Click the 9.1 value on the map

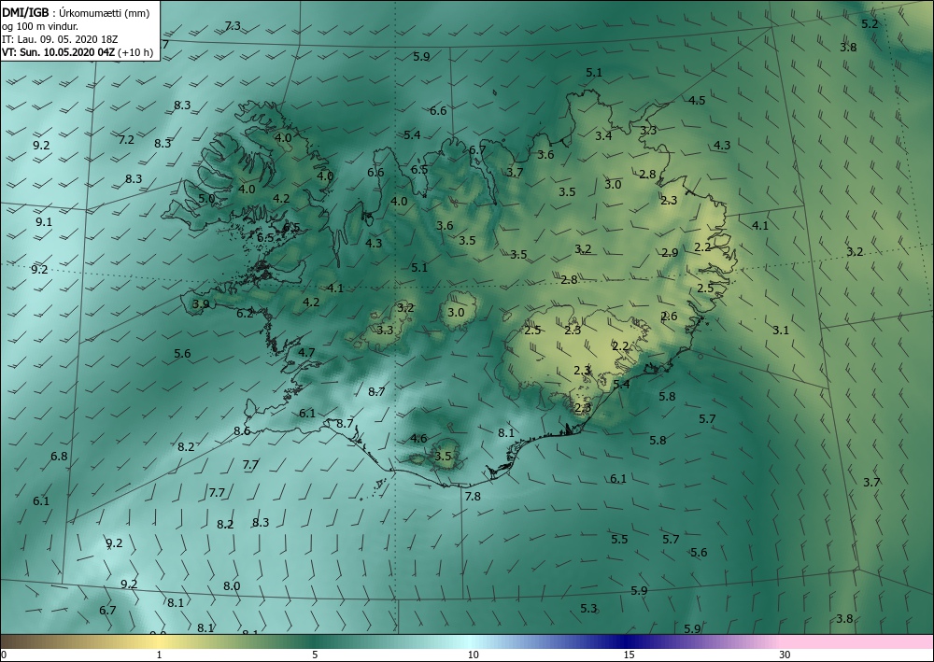pyautogui.click(x=44, y=222)
